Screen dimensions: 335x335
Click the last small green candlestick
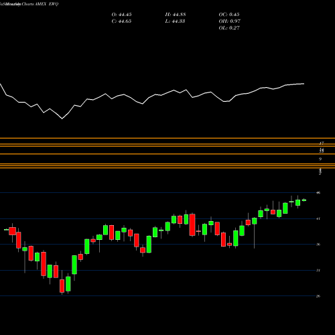pyautogui.click(x=304, y=200)
